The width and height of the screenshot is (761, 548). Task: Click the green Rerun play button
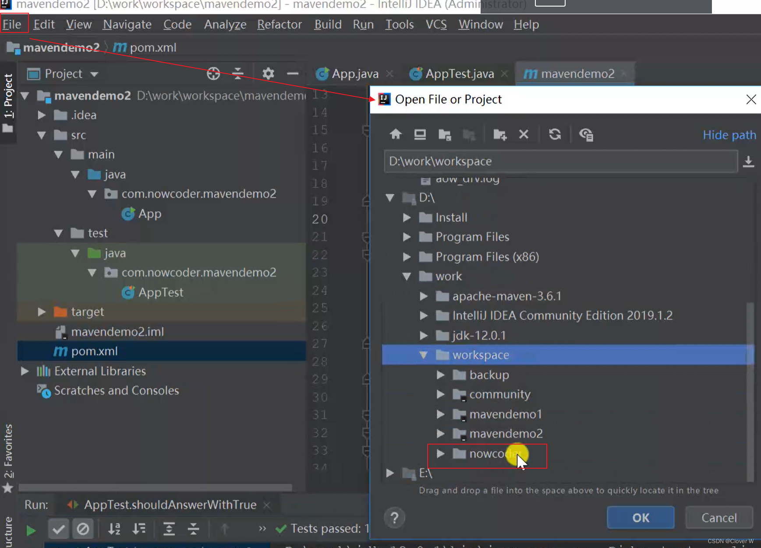click(31, 530)
